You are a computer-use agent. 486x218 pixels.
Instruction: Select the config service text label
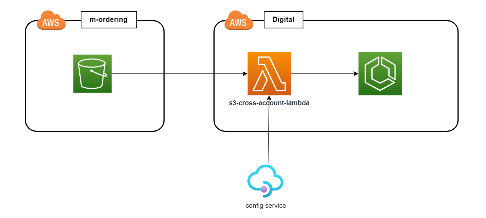coord(266,206)
